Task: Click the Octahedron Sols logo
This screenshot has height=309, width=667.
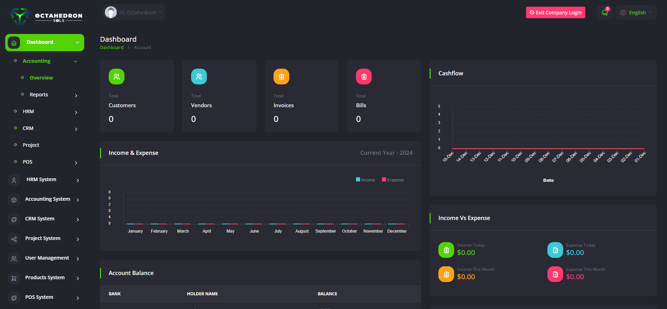Action: coord(45,16)
